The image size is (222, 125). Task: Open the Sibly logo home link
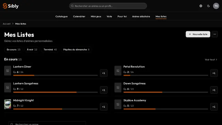(x=11, y=6)
